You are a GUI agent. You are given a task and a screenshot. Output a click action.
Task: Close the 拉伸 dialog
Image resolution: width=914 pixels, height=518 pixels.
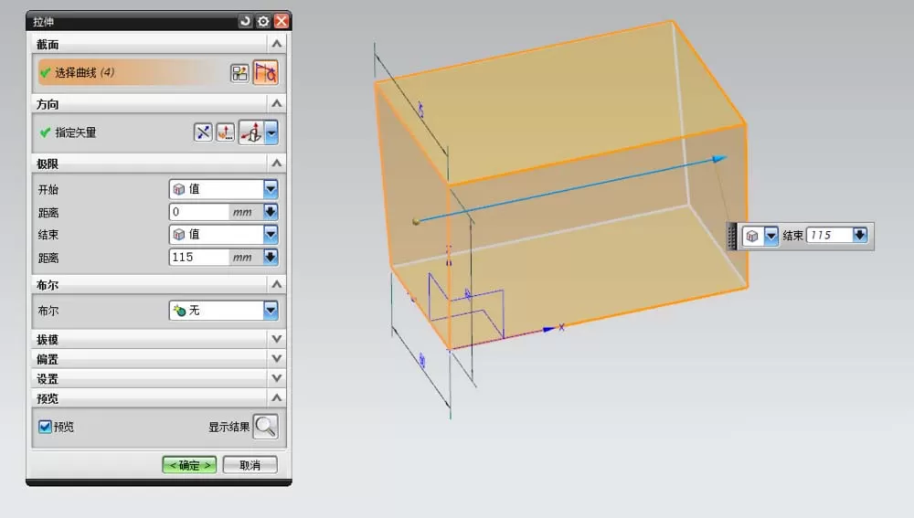pyautogui.click(x=282, y=22)
